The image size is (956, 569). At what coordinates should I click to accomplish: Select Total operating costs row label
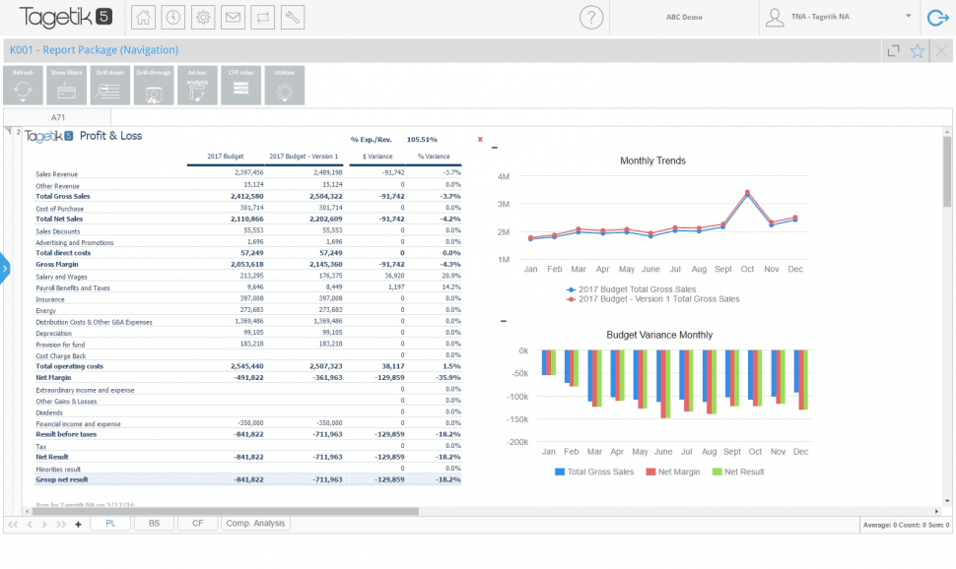(70, 366)
